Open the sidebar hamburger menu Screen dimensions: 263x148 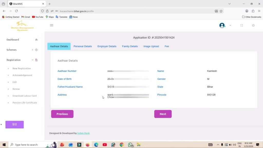(x=52, y=25)
